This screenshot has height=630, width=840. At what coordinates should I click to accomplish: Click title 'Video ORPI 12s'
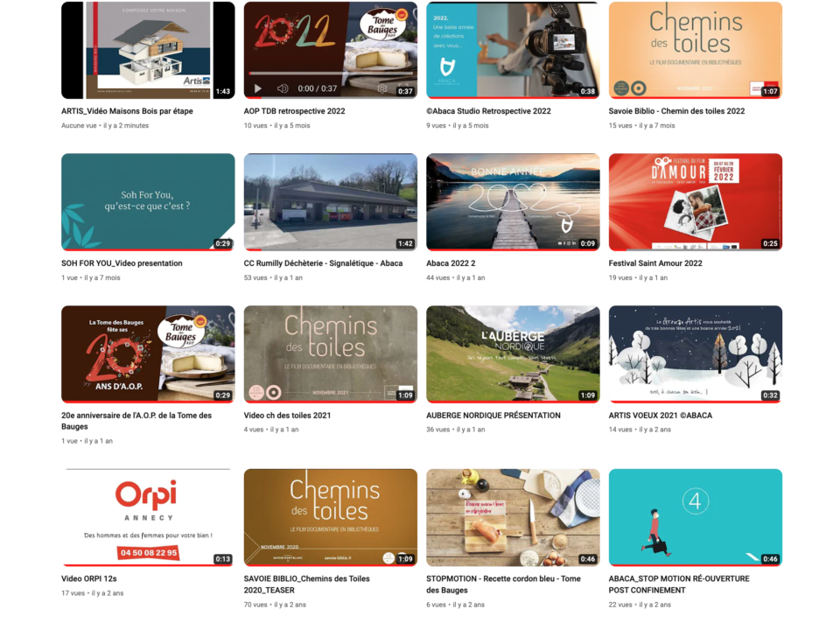pyautogui.click(x=89, y=579)
